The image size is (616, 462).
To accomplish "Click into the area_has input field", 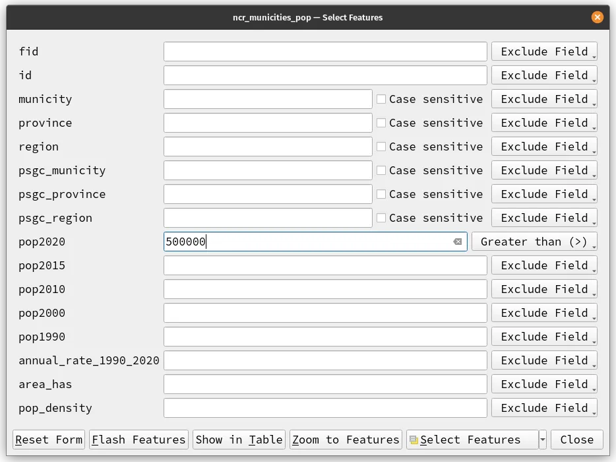I will pyautogui.click(x=325, y=384).
